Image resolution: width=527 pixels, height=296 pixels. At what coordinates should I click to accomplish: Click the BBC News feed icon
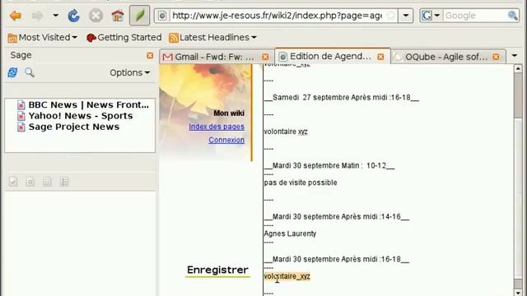tap(21, 105)
